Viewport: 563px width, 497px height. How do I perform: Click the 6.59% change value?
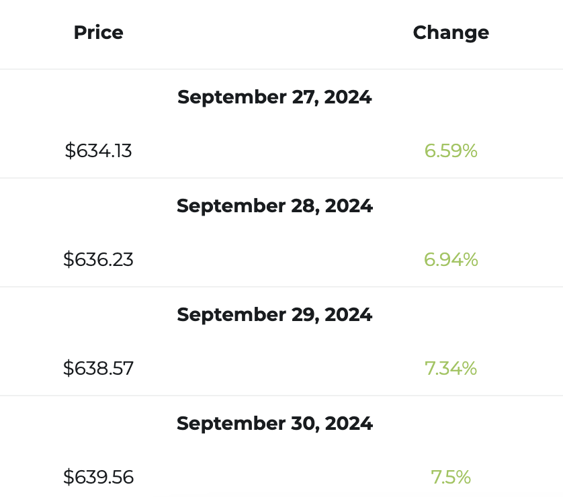(451, 150)
